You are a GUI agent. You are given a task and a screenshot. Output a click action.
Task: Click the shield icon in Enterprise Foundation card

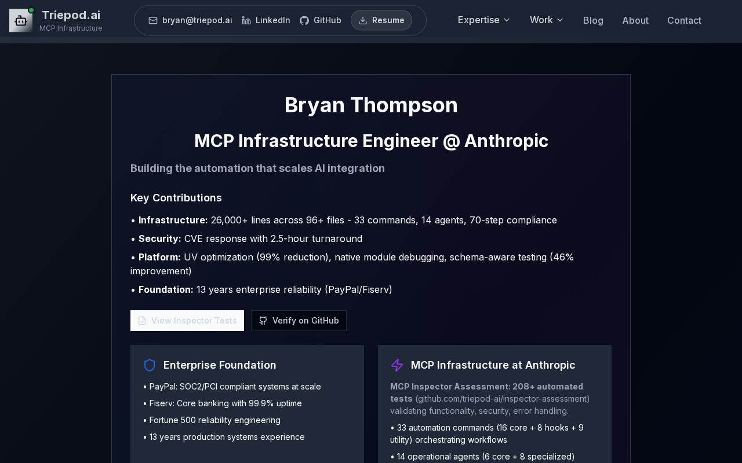tap(150, 365)
